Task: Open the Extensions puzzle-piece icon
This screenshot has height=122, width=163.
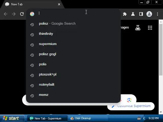Action: point(125,14)
